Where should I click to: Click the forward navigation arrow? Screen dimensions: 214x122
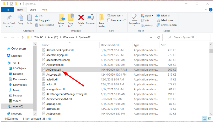pos(13,37)
